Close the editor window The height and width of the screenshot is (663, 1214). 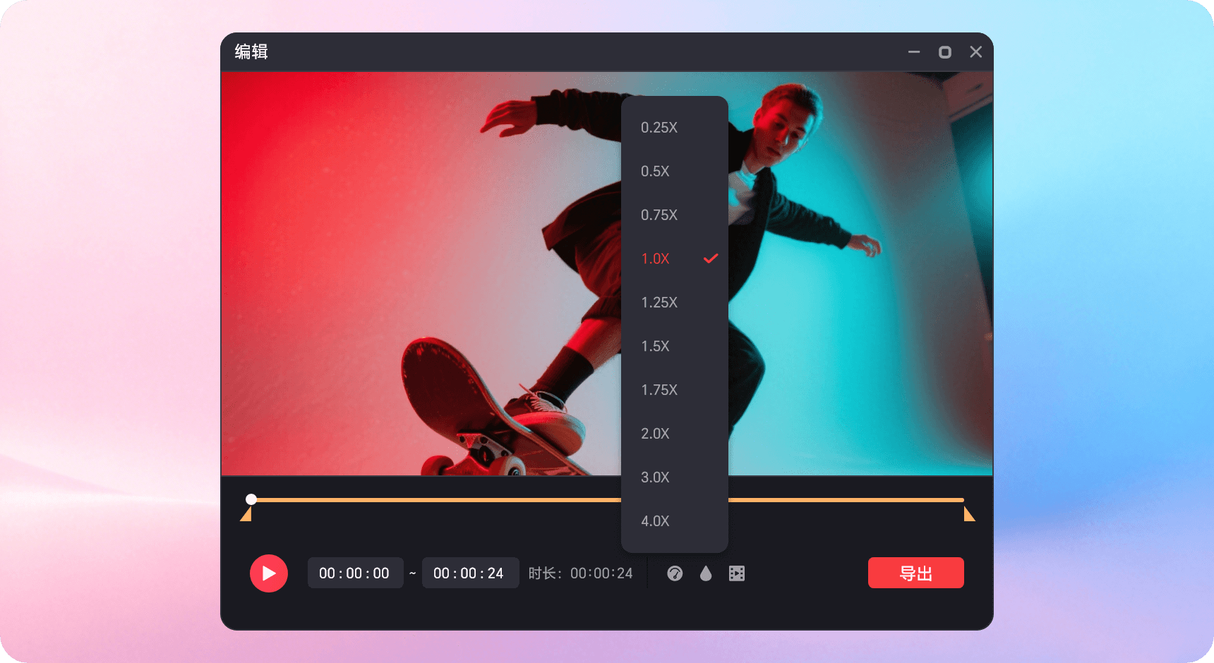[x=976, y=52]
